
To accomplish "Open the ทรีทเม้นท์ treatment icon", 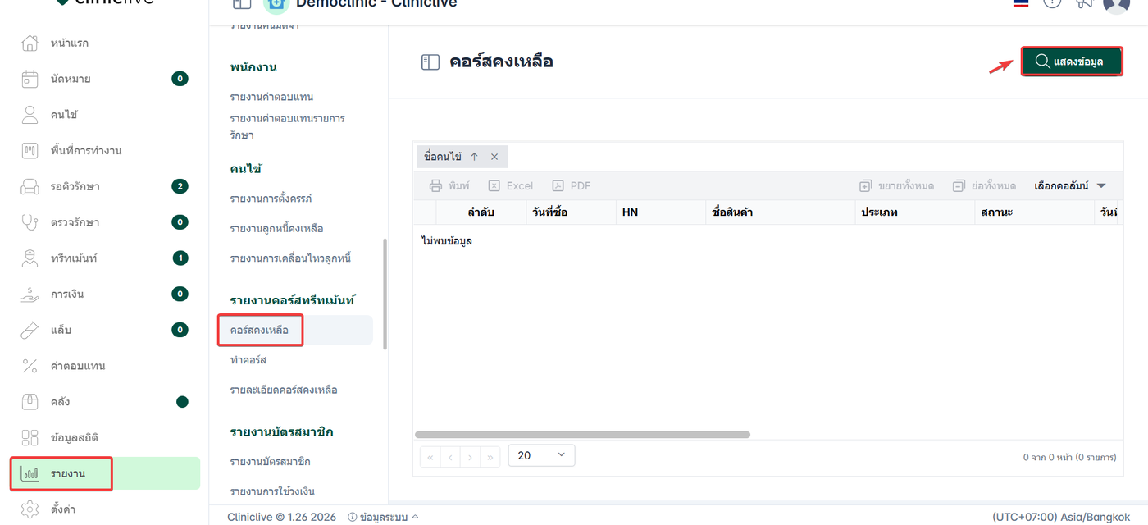I will click(x=30, y=258).
